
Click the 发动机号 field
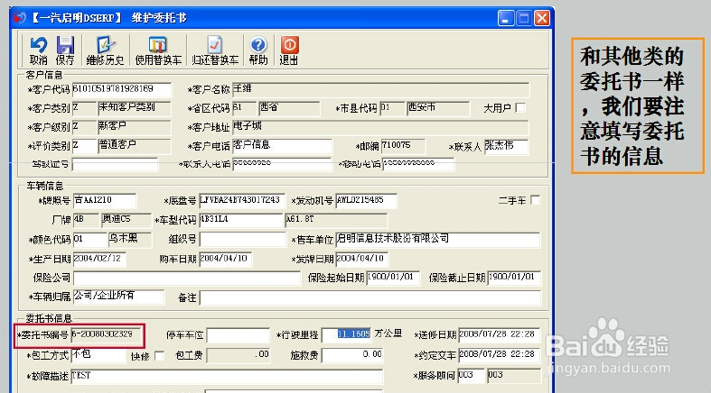367,201
